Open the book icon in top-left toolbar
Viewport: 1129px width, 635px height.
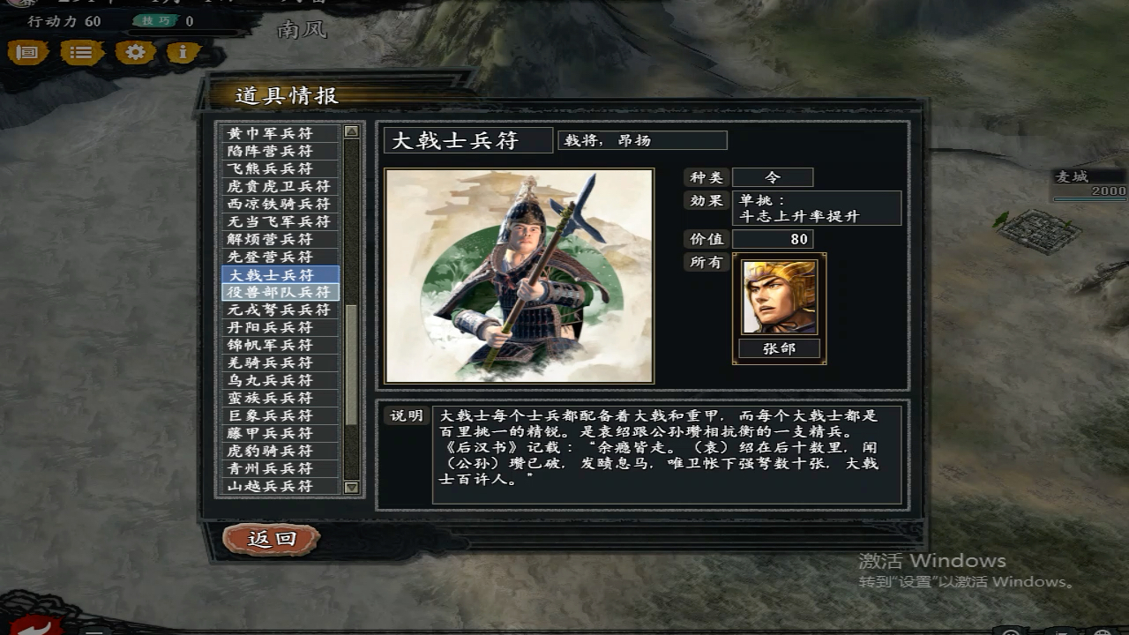click(x=28, y=53)
